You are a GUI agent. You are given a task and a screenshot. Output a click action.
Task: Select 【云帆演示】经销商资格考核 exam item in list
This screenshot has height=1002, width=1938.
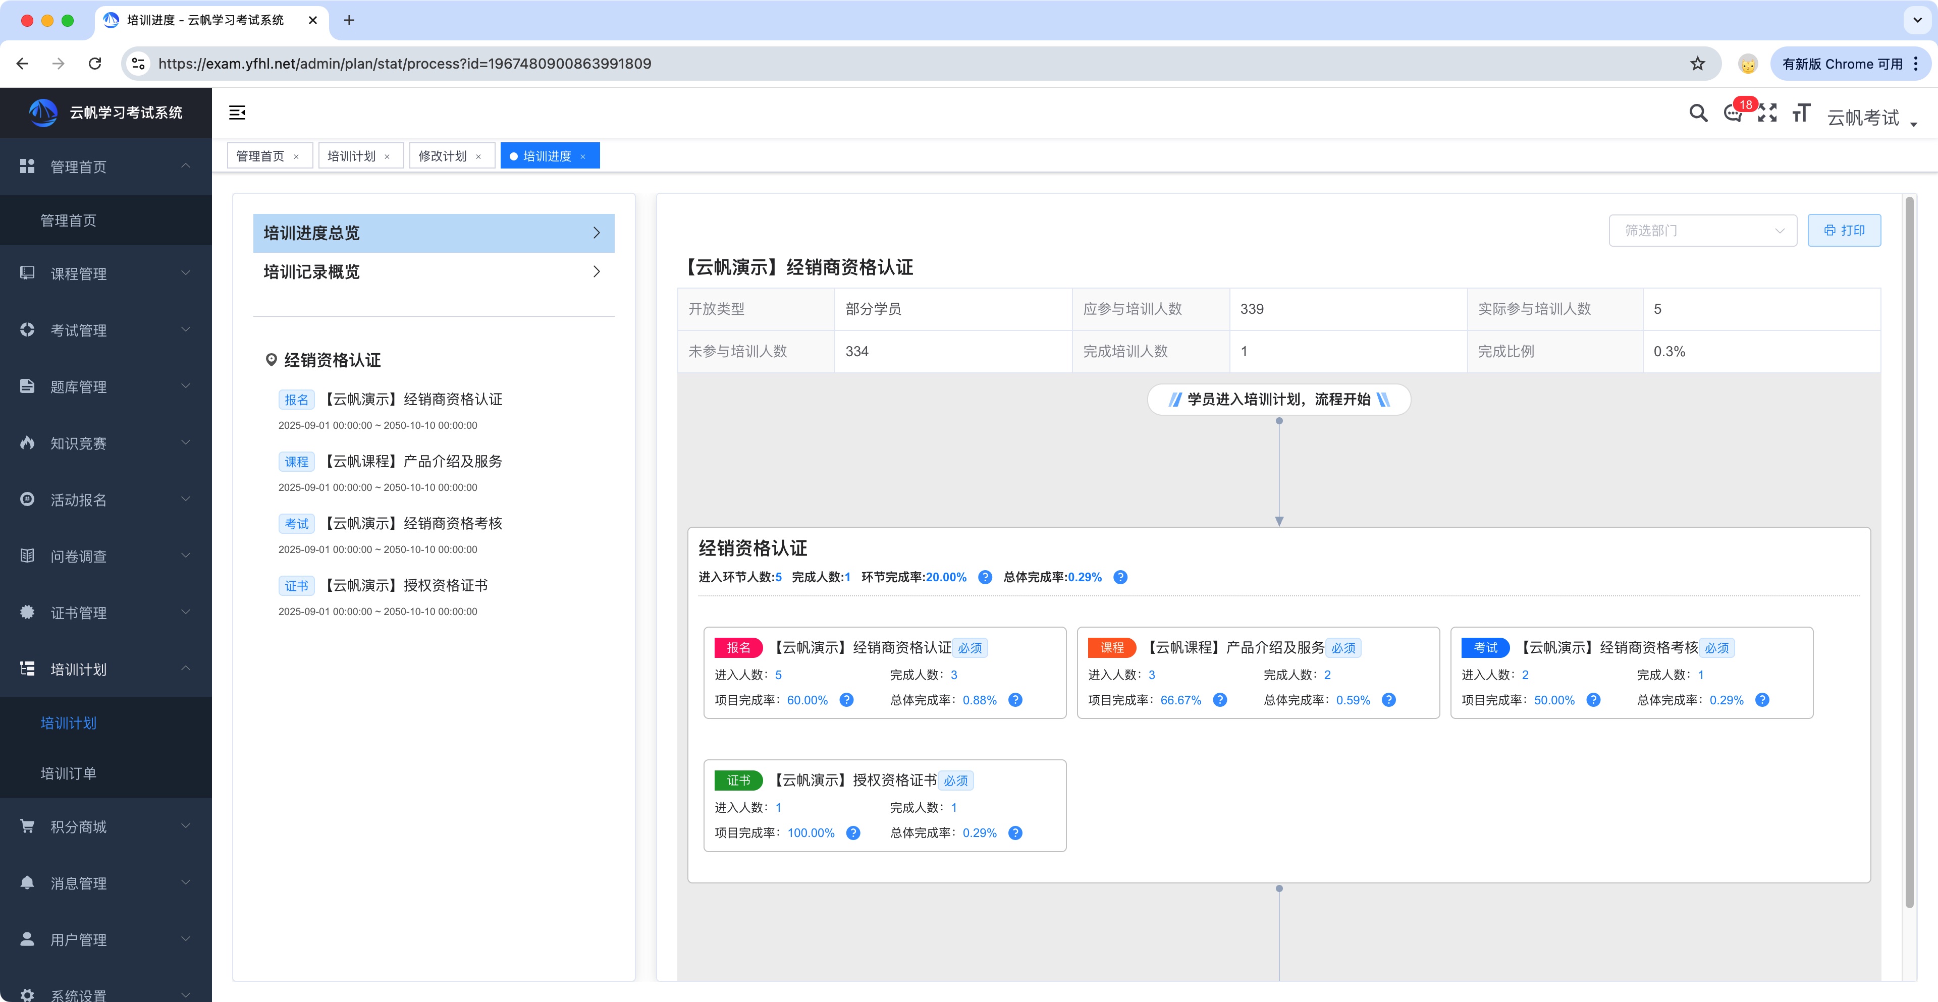[414, 524]
